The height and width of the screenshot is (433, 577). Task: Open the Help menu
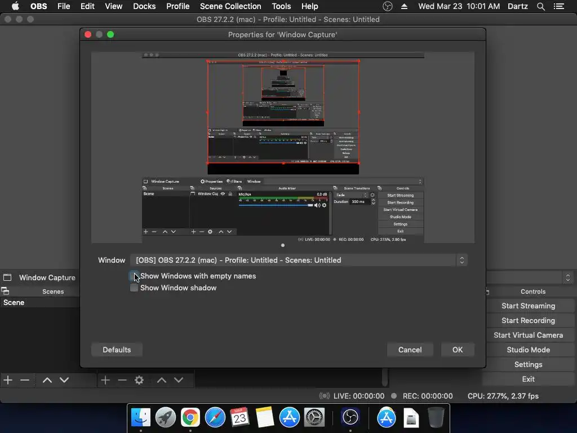309,6
